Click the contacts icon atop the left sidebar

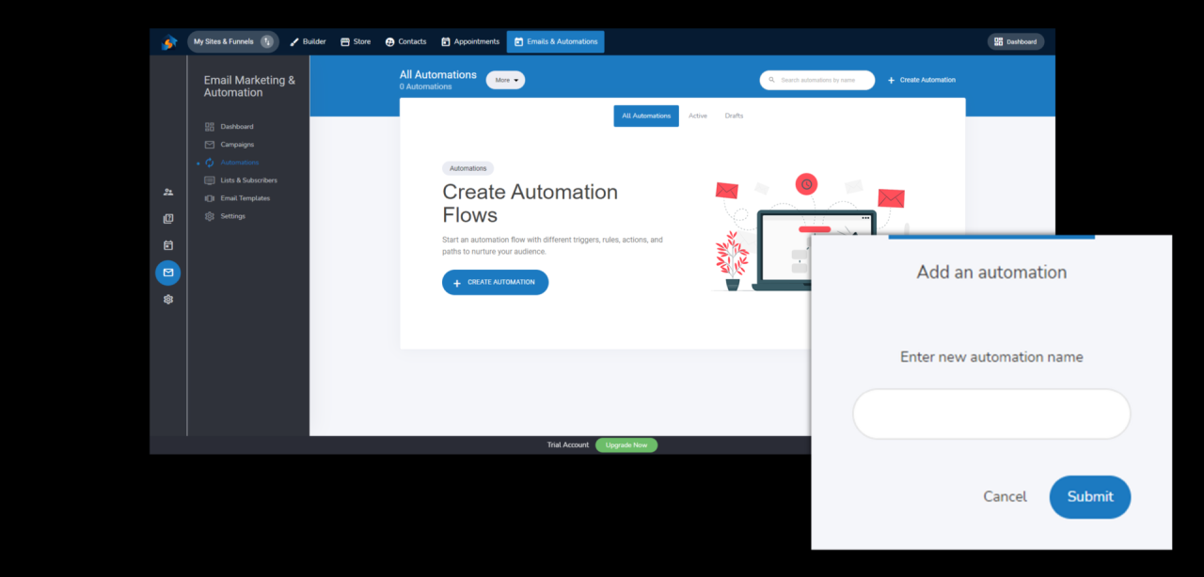pos(167,192)
